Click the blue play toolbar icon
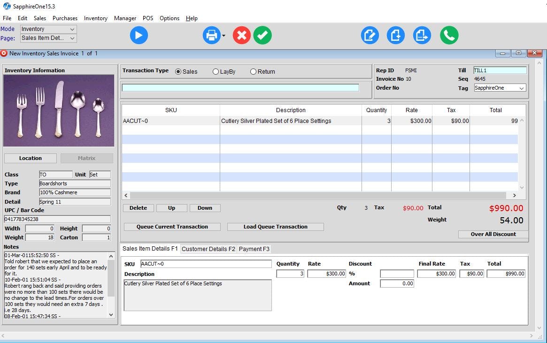The image size is (547, 343). coord(139,35)
